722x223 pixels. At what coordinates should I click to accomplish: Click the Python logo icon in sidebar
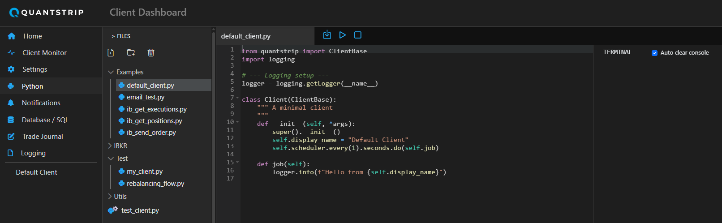point(11,86)
